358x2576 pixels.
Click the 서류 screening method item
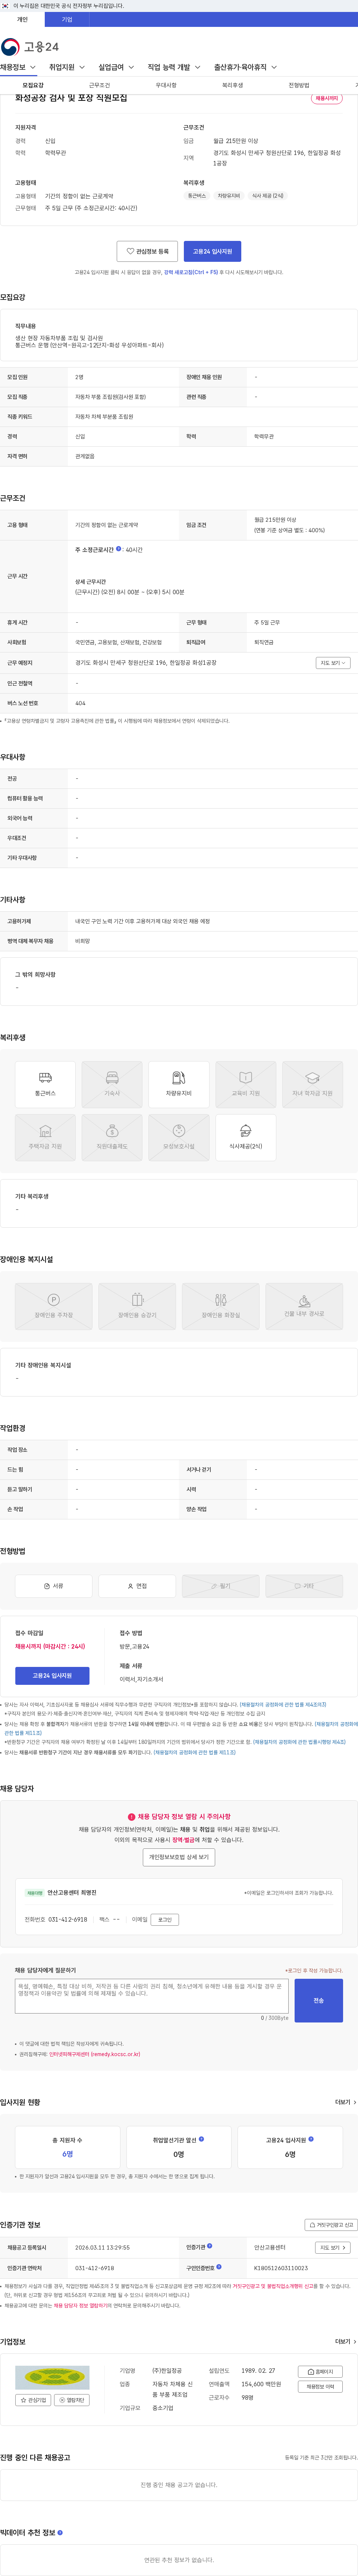(54, 1586)
